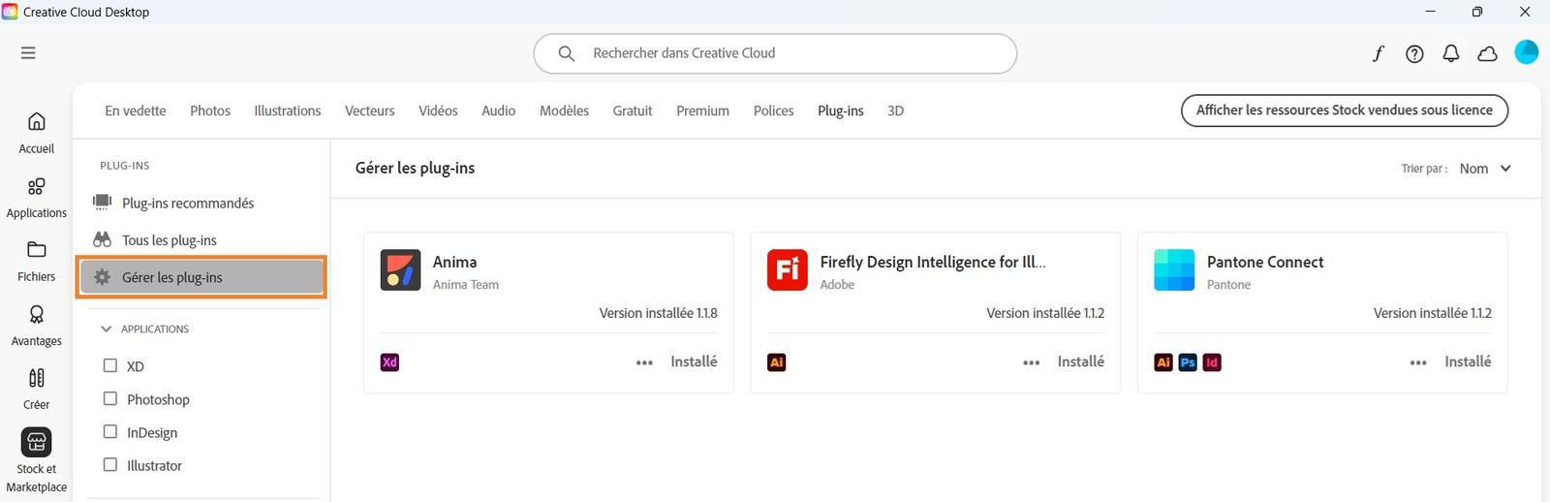Screen dimensions: 1550x502
Task: Open the Applications sidebar icon
Action: (36, 186)
